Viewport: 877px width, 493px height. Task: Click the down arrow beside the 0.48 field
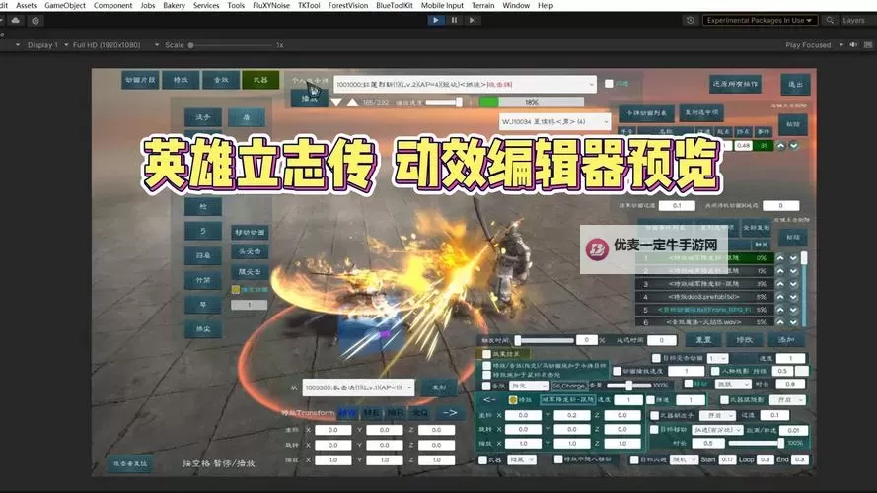[794, 146]
